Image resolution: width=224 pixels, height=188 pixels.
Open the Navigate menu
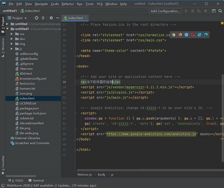point(41,4)
